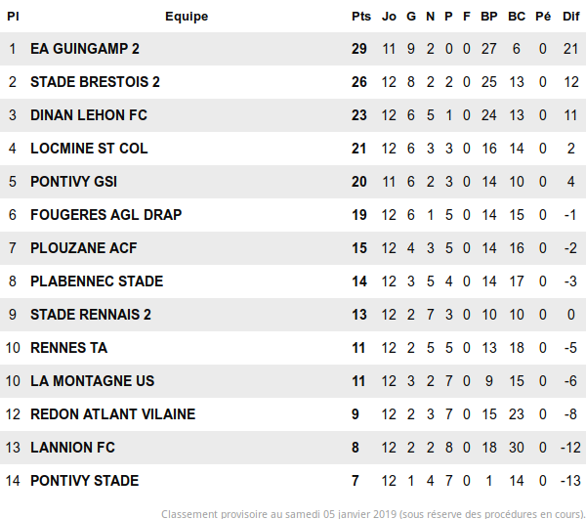Click the EA GUINGAMP 2 team name
586x519 pixels.
(x=85, y=49)
